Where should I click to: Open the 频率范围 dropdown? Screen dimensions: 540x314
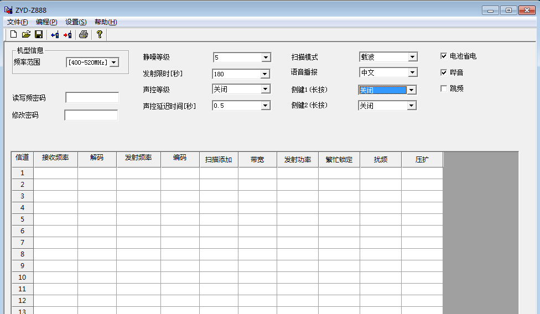114,62
